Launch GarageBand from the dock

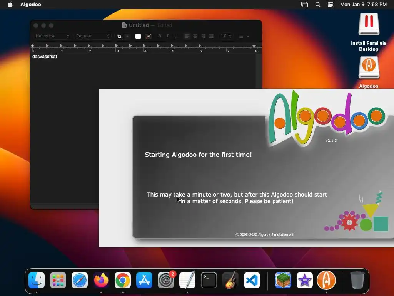[x=230, y=280]
